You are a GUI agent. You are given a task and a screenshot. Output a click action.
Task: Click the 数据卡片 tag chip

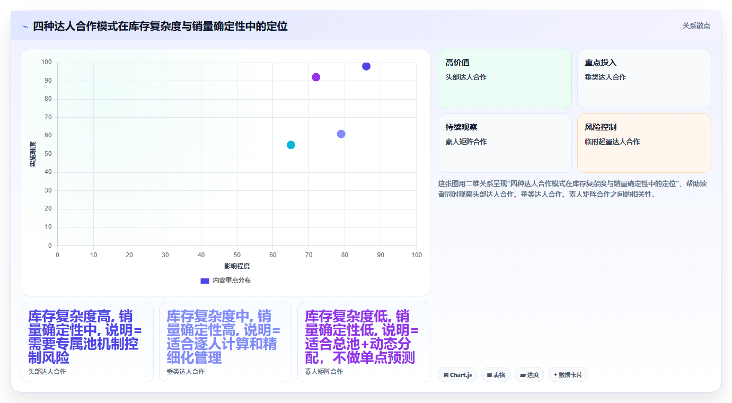pos(568,375)
